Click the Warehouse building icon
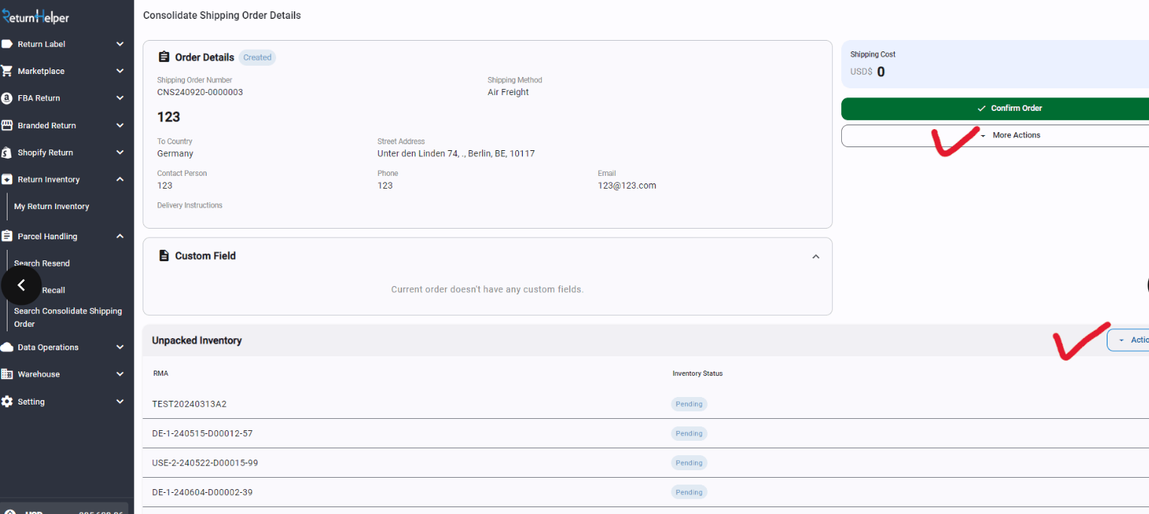The height and width of the screenshot is (514, 1149). [8, 374]
